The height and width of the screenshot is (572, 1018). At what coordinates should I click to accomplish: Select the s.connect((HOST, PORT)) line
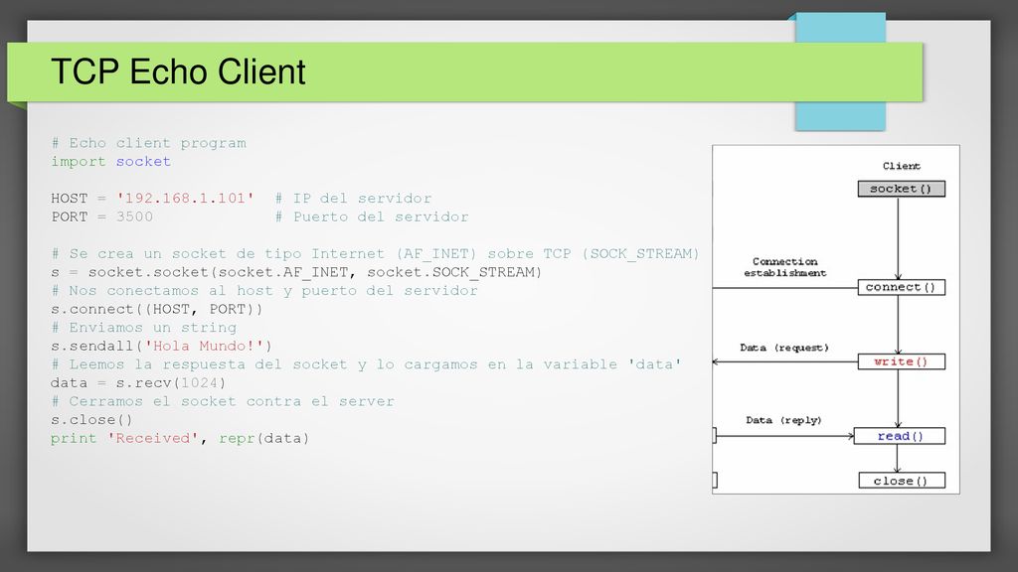click(x=157, y=310)
